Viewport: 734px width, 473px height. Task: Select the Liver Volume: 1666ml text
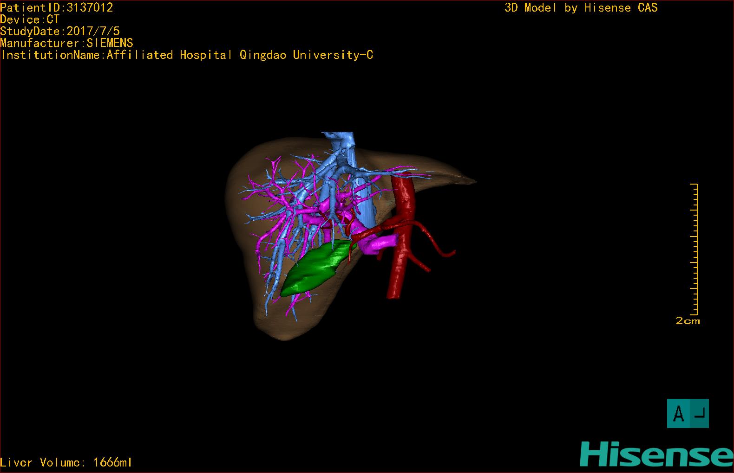(x=66, y=462)
